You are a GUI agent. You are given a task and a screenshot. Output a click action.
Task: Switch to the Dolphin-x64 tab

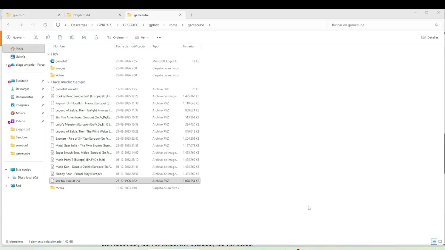point(94,15)
